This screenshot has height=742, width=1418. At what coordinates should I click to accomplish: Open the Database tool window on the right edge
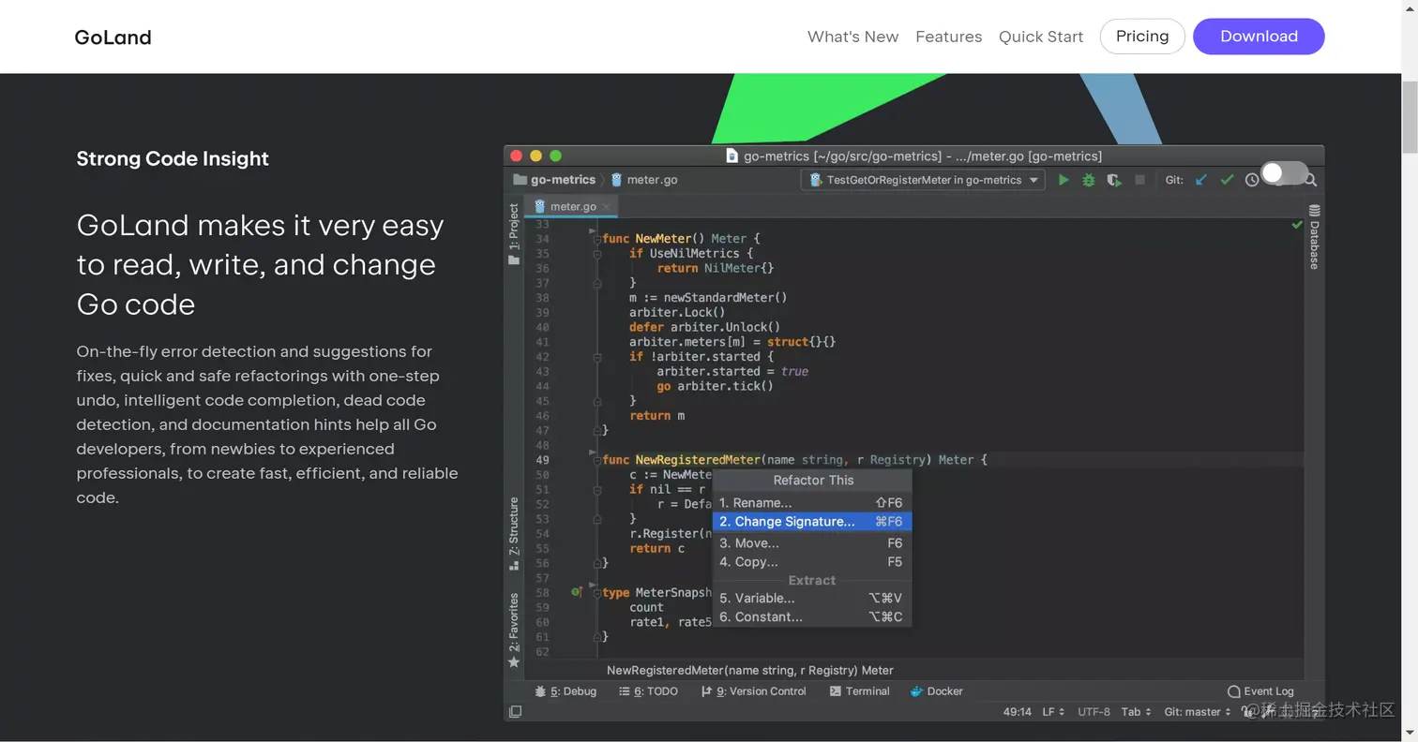(x=1314, y=237)
